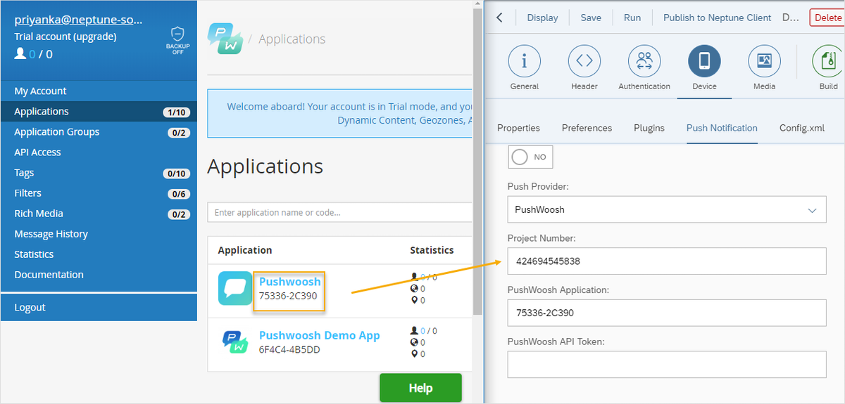Click the back arrow in toolbar
Image resolution: width=845 pixels, height=404 pixels.
coord(500,18)
